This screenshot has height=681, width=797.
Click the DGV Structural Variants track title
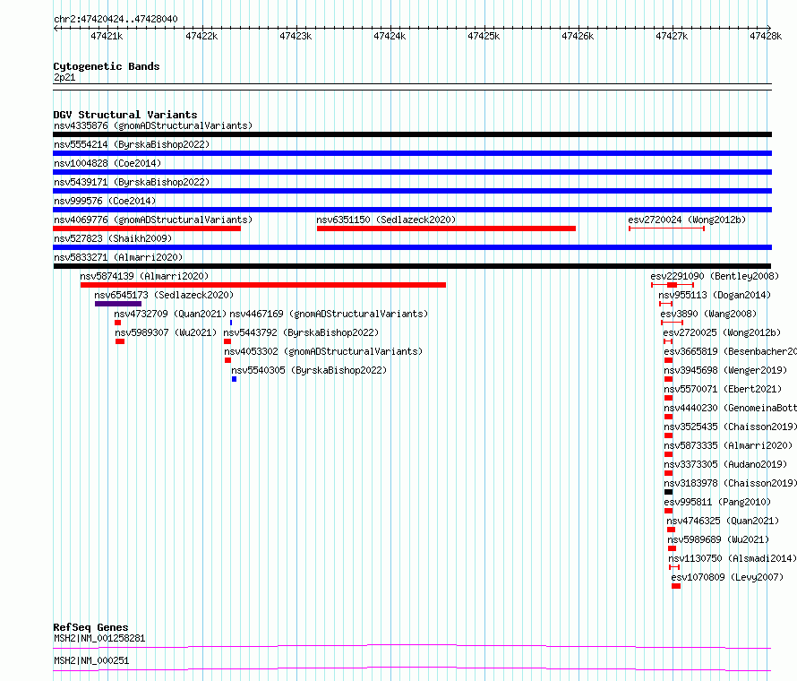point(125,115)
